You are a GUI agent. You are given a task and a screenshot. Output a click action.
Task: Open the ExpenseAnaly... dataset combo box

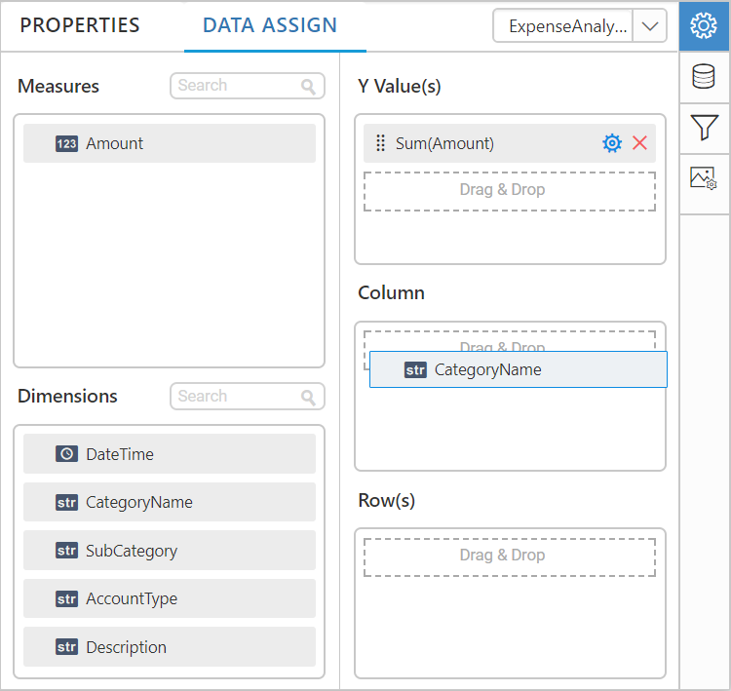click(x=564, y=27)
